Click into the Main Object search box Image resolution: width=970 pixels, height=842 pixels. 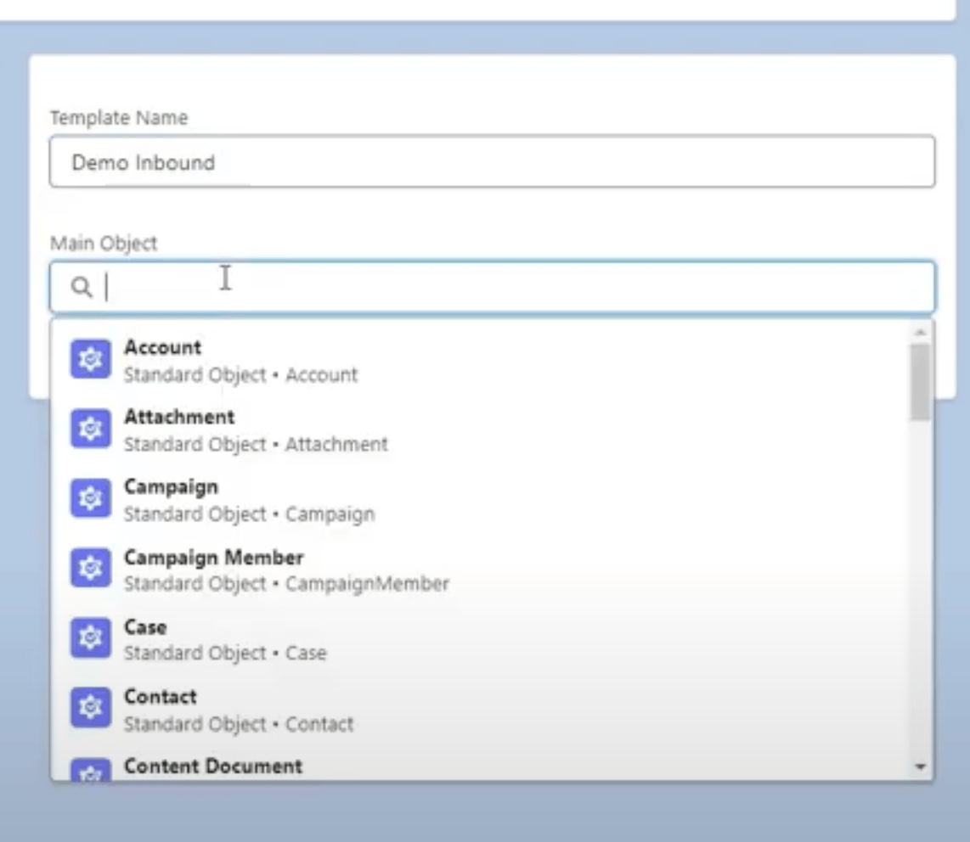click(492, 288)
